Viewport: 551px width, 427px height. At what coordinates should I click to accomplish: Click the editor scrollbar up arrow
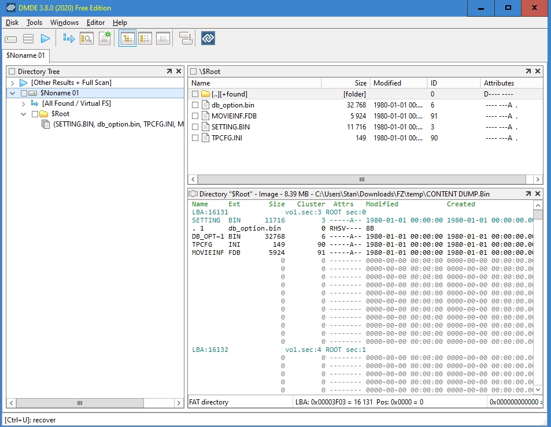[x=538, y=205]
